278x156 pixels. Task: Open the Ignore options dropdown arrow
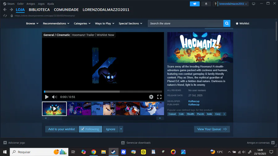(121, 129)
